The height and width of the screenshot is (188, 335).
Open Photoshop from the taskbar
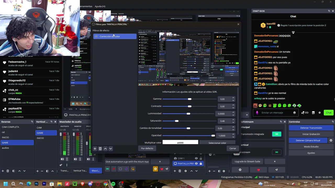(36, 184)
